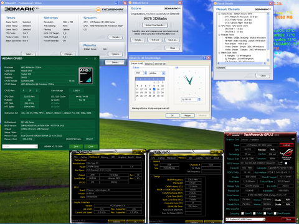Open the GPU-Z menu icon beside the tabs
299x224 pixels.
[x=293, y=139]
